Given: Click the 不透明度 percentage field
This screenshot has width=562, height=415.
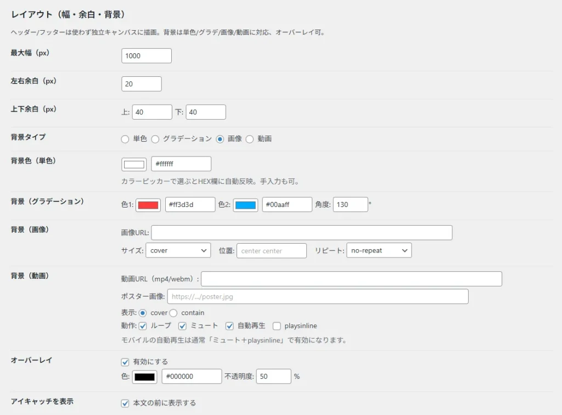Looking at the screenshot, I should click(x=273, y=377).
